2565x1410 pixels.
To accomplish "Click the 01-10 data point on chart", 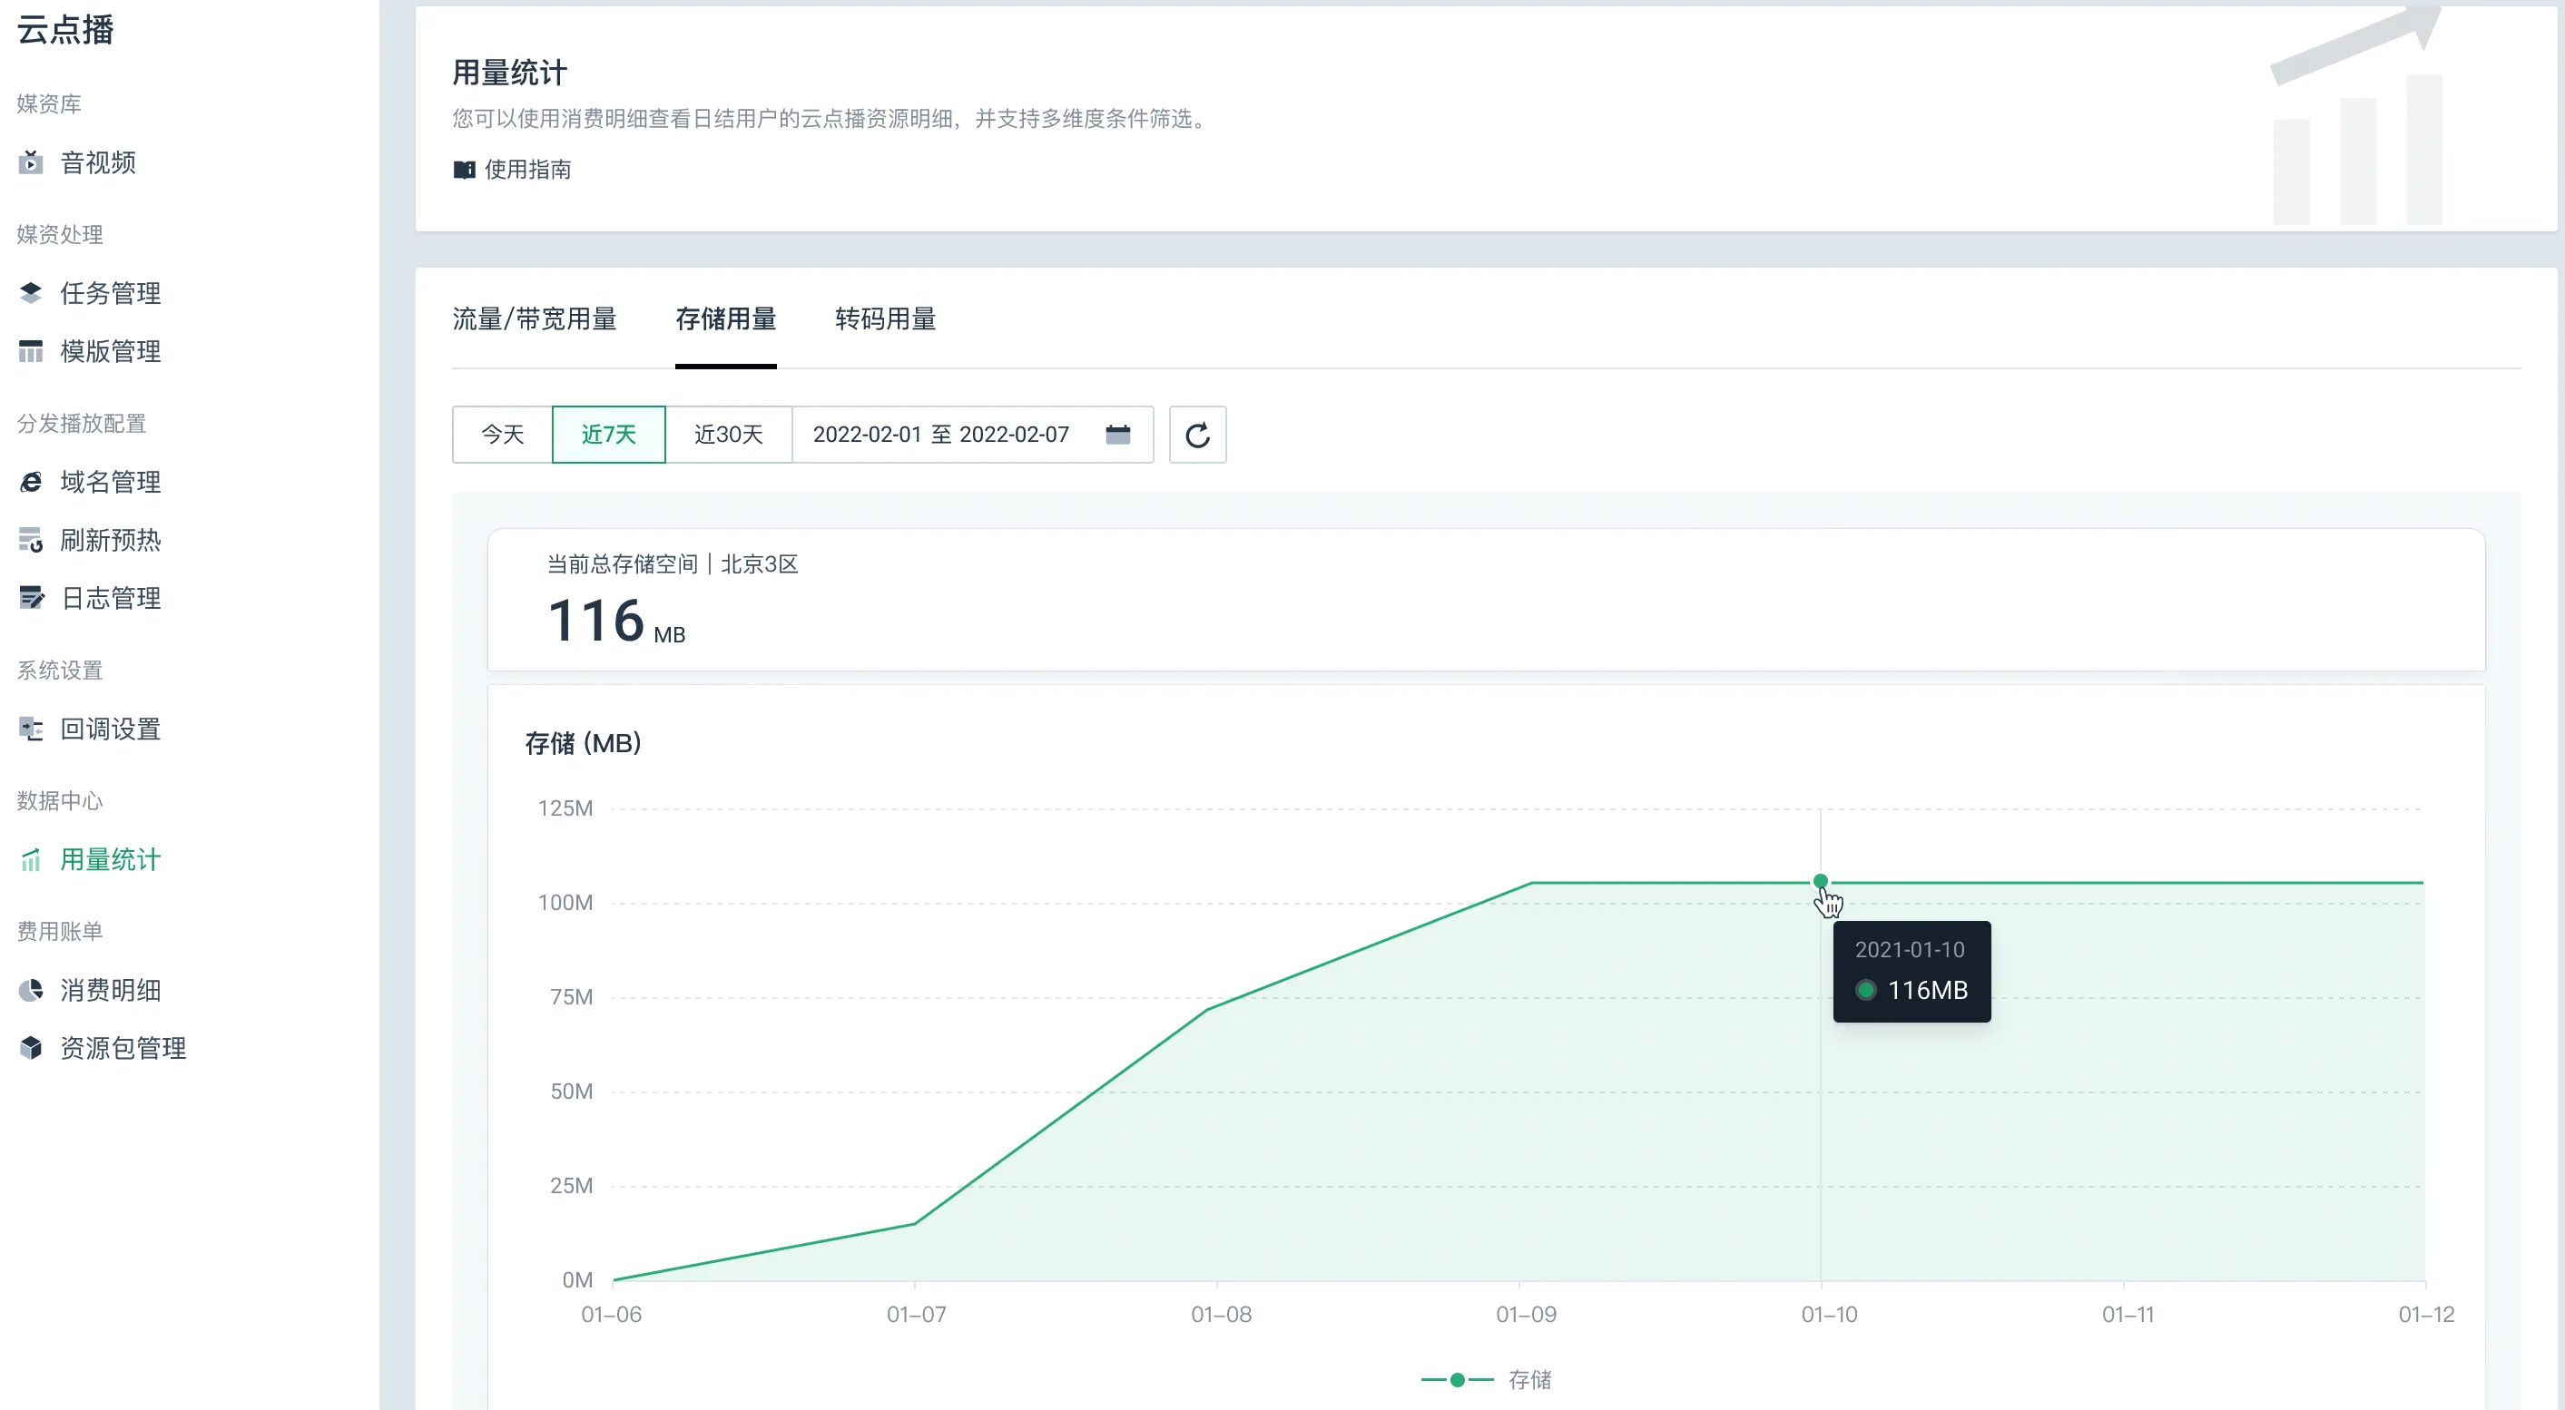I will point(1820,882).
